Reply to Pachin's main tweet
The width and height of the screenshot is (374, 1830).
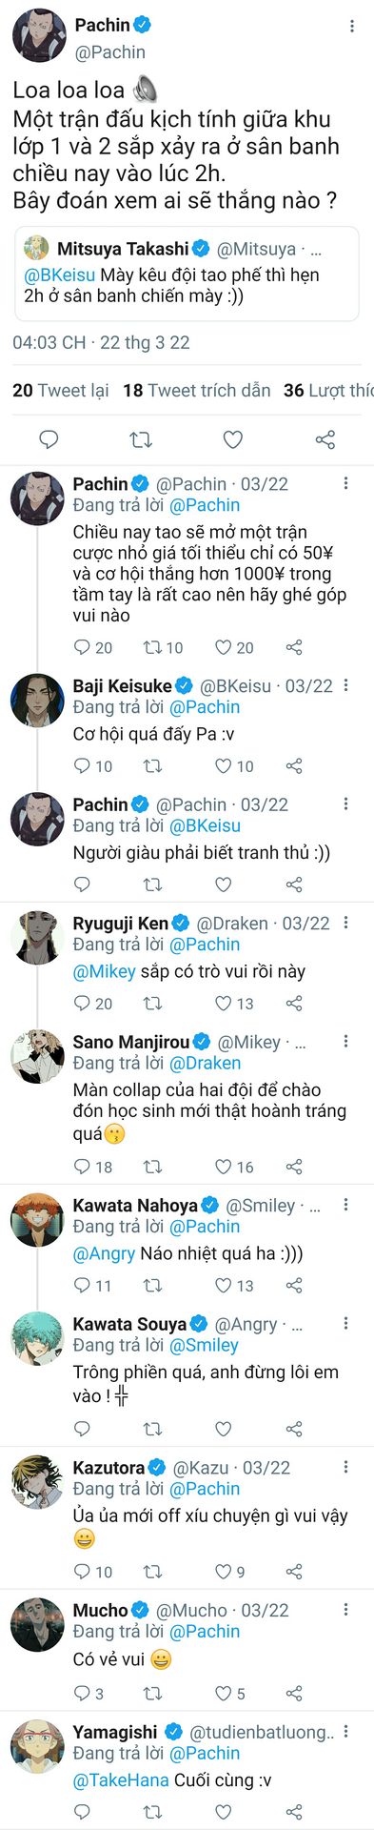pos(49,439)
